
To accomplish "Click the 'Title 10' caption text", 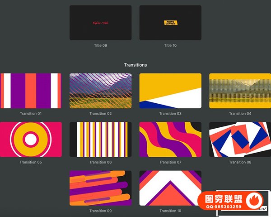I will [170, 46].
